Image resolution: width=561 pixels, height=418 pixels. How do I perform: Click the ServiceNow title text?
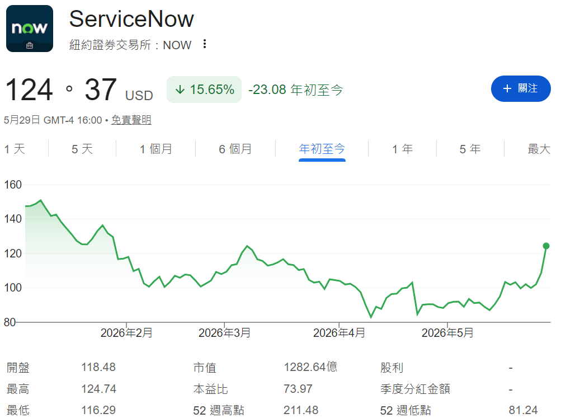(131, 19)
